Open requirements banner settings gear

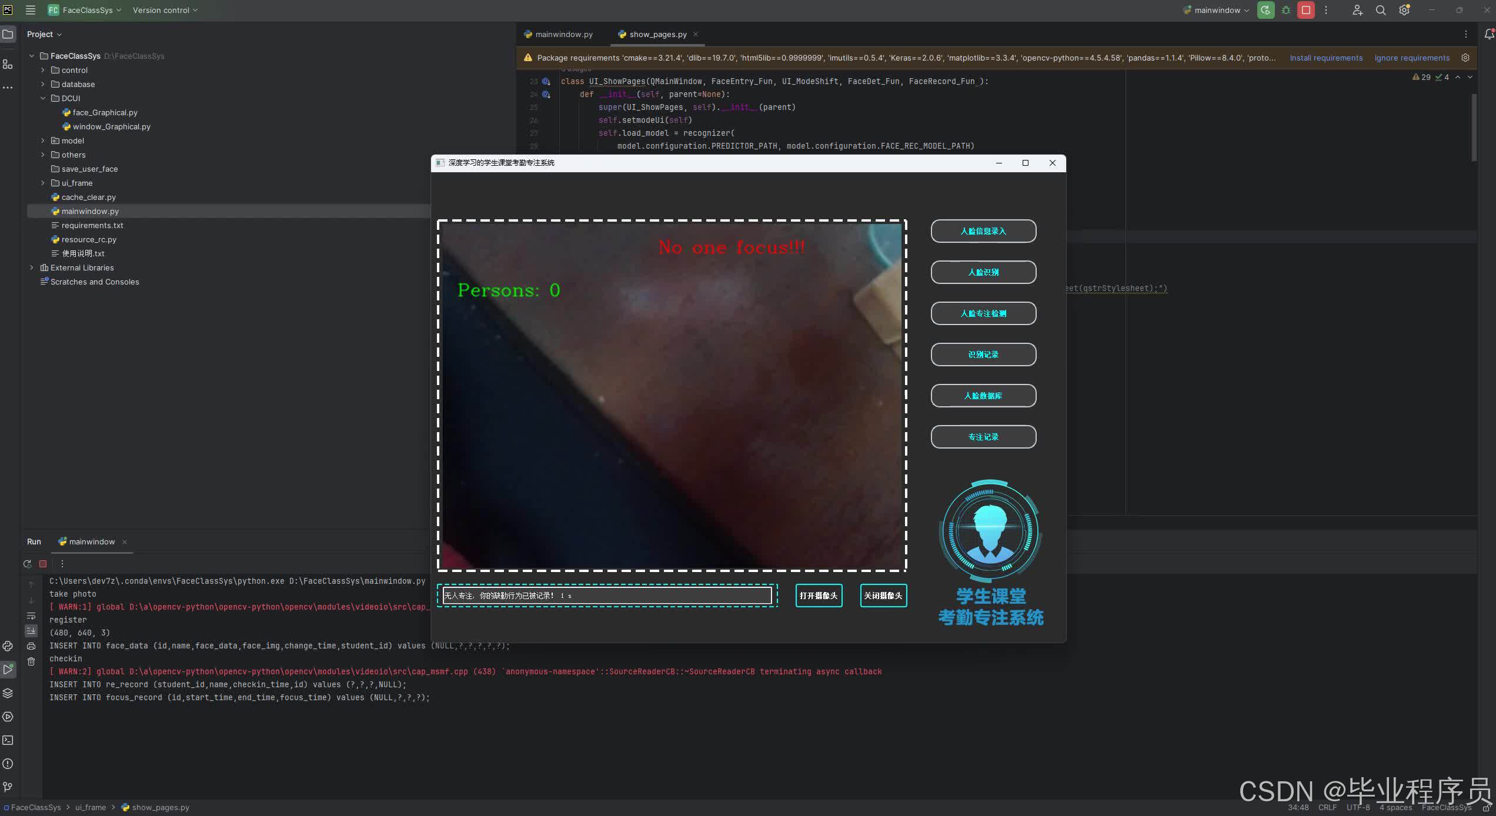click(1465, 58)
